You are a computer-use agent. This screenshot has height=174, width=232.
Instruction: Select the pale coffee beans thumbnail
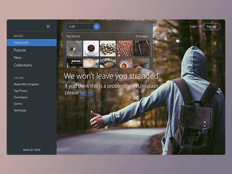(x=108, y=48)
